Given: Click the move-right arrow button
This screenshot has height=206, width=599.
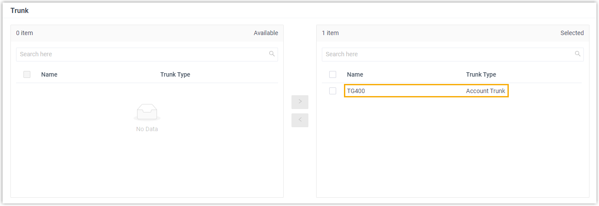Looking at the screenshot, I should 300,102.
